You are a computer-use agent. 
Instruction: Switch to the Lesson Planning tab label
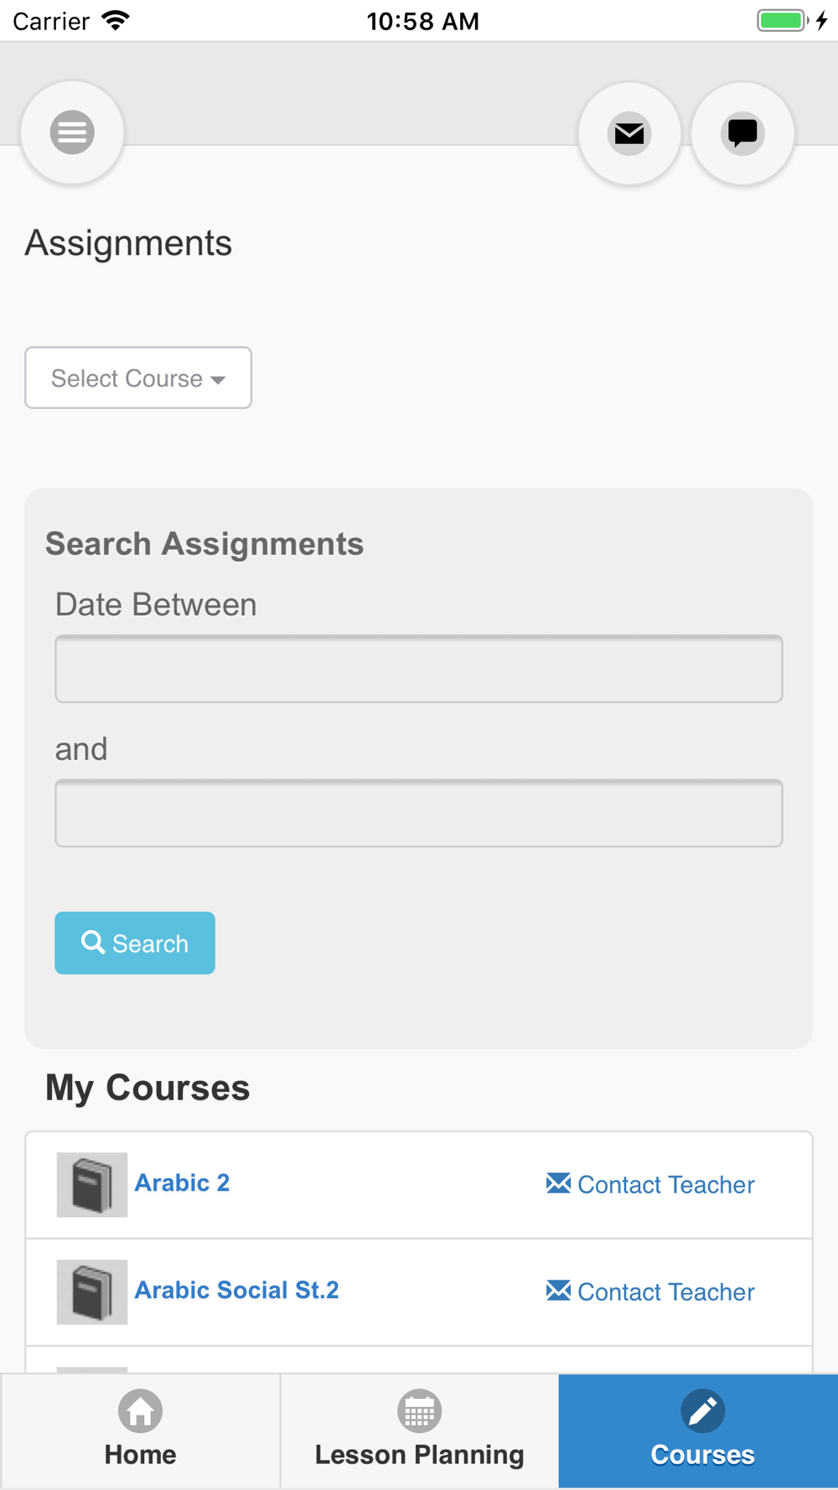click(x=419, y=1455)
